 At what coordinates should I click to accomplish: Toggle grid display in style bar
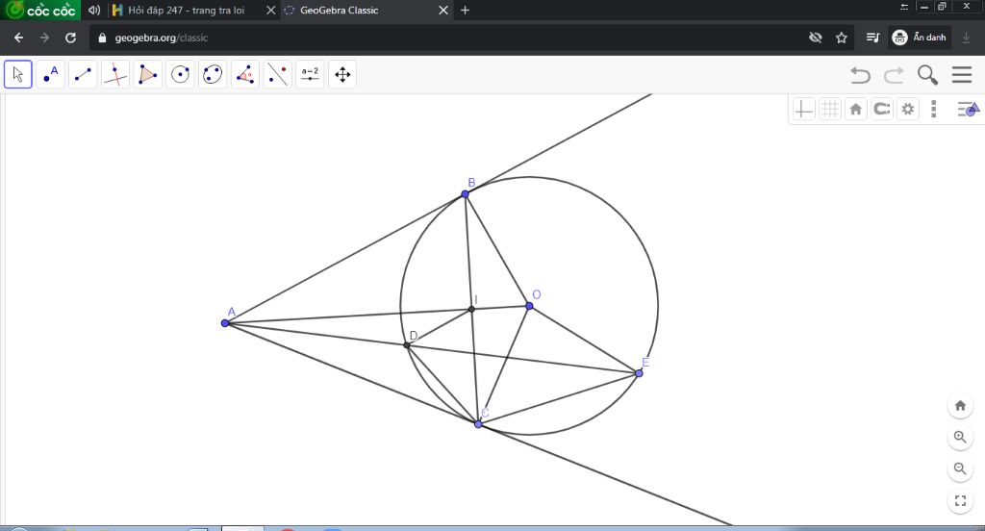pyautogui.click(x=830, y=110)
